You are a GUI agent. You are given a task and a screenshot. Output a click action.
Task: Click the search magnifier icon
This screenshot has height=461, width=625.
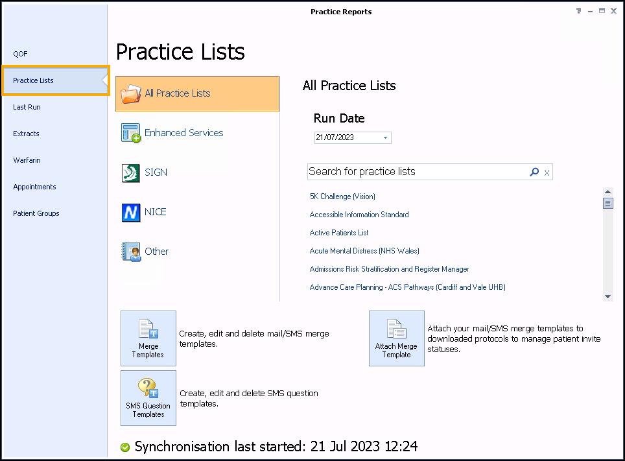click(x=534, y=172)
